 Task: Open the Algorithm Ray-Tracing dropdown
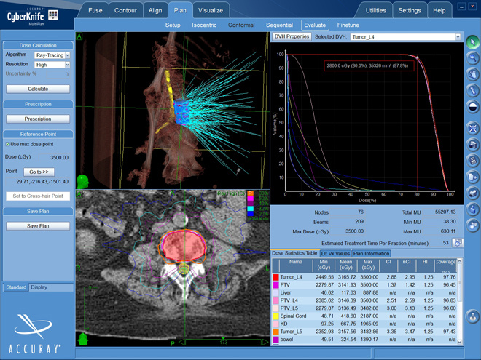point(68,55)
